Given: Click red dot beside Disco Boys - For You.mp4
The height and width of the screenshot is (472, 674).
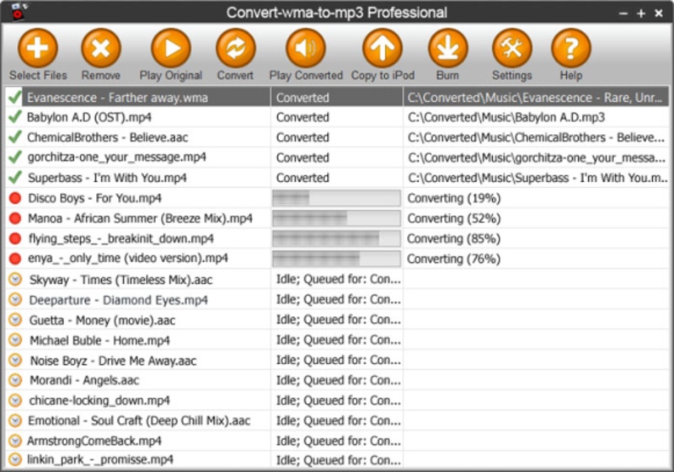Looking at the screenshot, I should coord(15,198).
